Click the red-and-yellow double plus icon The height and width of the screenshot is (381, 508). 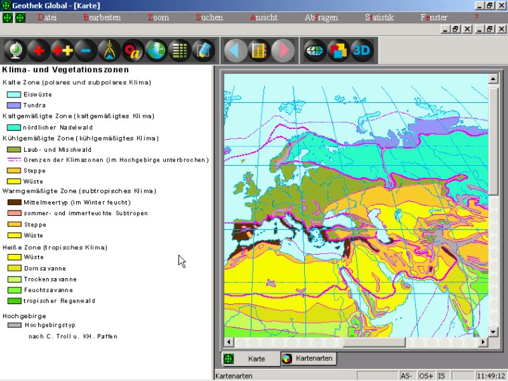pos(62,50)
